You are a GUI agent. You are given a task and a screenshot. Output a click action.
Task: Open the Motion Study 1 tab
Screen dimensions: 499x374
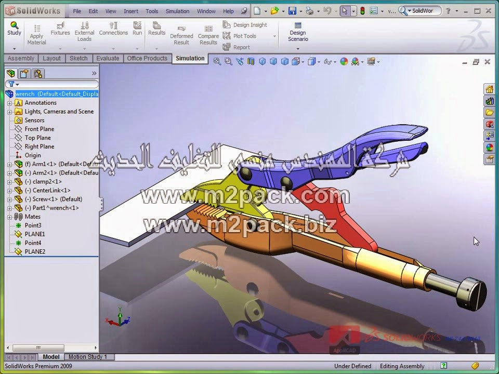[x=88, y=357]
